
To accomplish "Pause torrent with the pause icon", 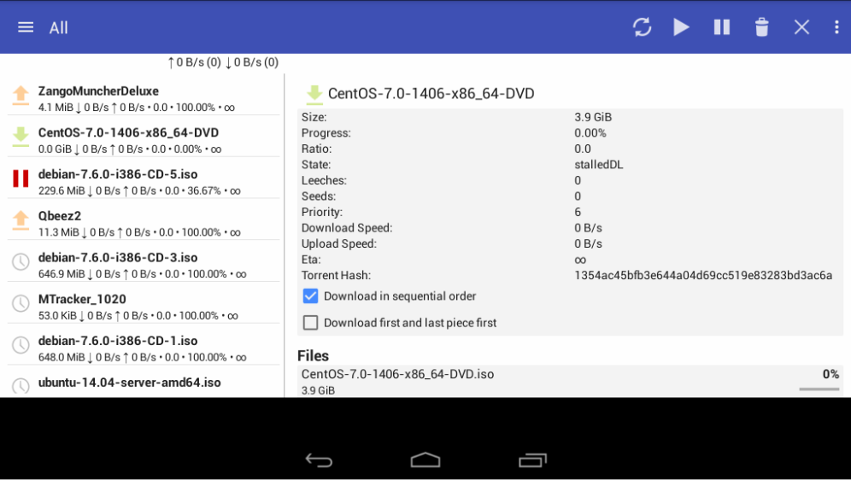I will coord(722,27).
